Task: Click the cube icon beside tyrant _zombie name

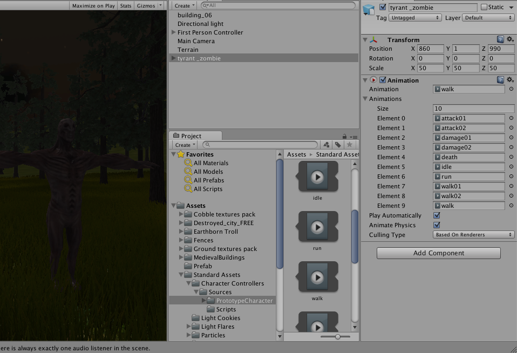Action: 368,7
